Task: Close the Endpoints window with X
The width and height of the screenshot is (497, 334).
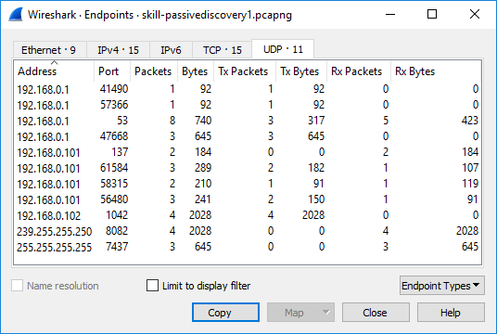Action: coord(475,14)
